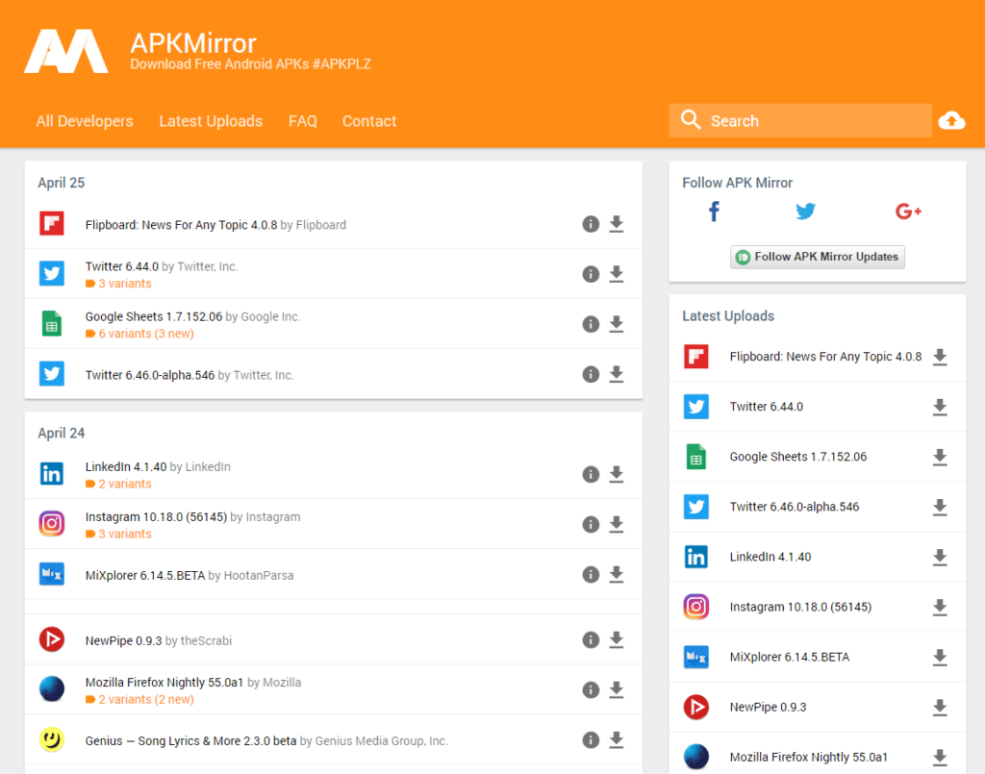Expand 2 variants under LinkedIn 4.1.40
985x774 pixels.
pyautogui.click(x=124, y=484)
